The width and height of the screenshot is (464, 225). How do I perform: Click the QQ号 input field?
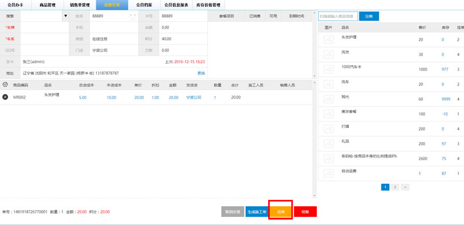pos(45,50)
